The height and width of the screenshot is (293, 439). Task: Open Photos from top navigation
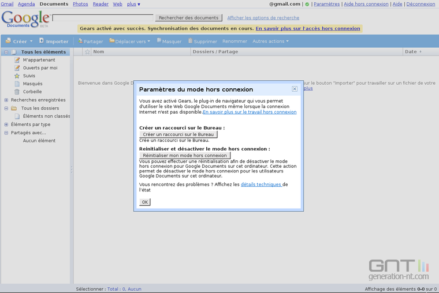(x=80, y=4)
